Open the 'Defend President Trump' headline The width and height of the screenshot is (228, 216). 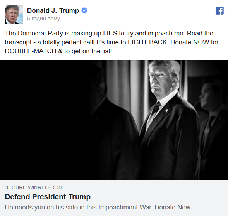pos(48,197)
